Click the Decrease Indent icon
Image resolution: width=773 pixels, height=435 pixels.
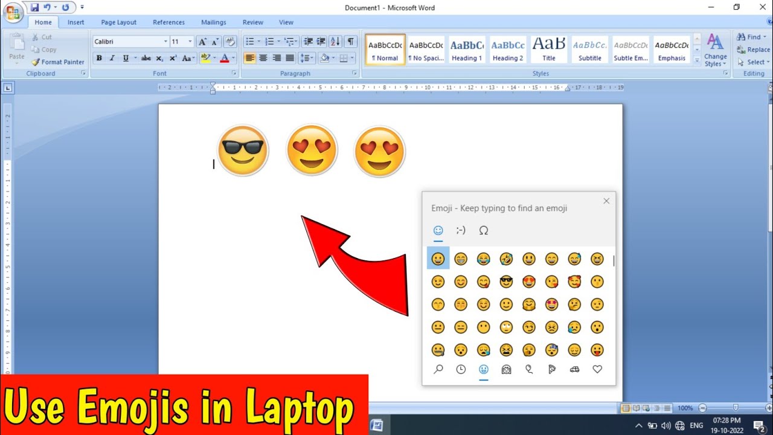point(308,42)
